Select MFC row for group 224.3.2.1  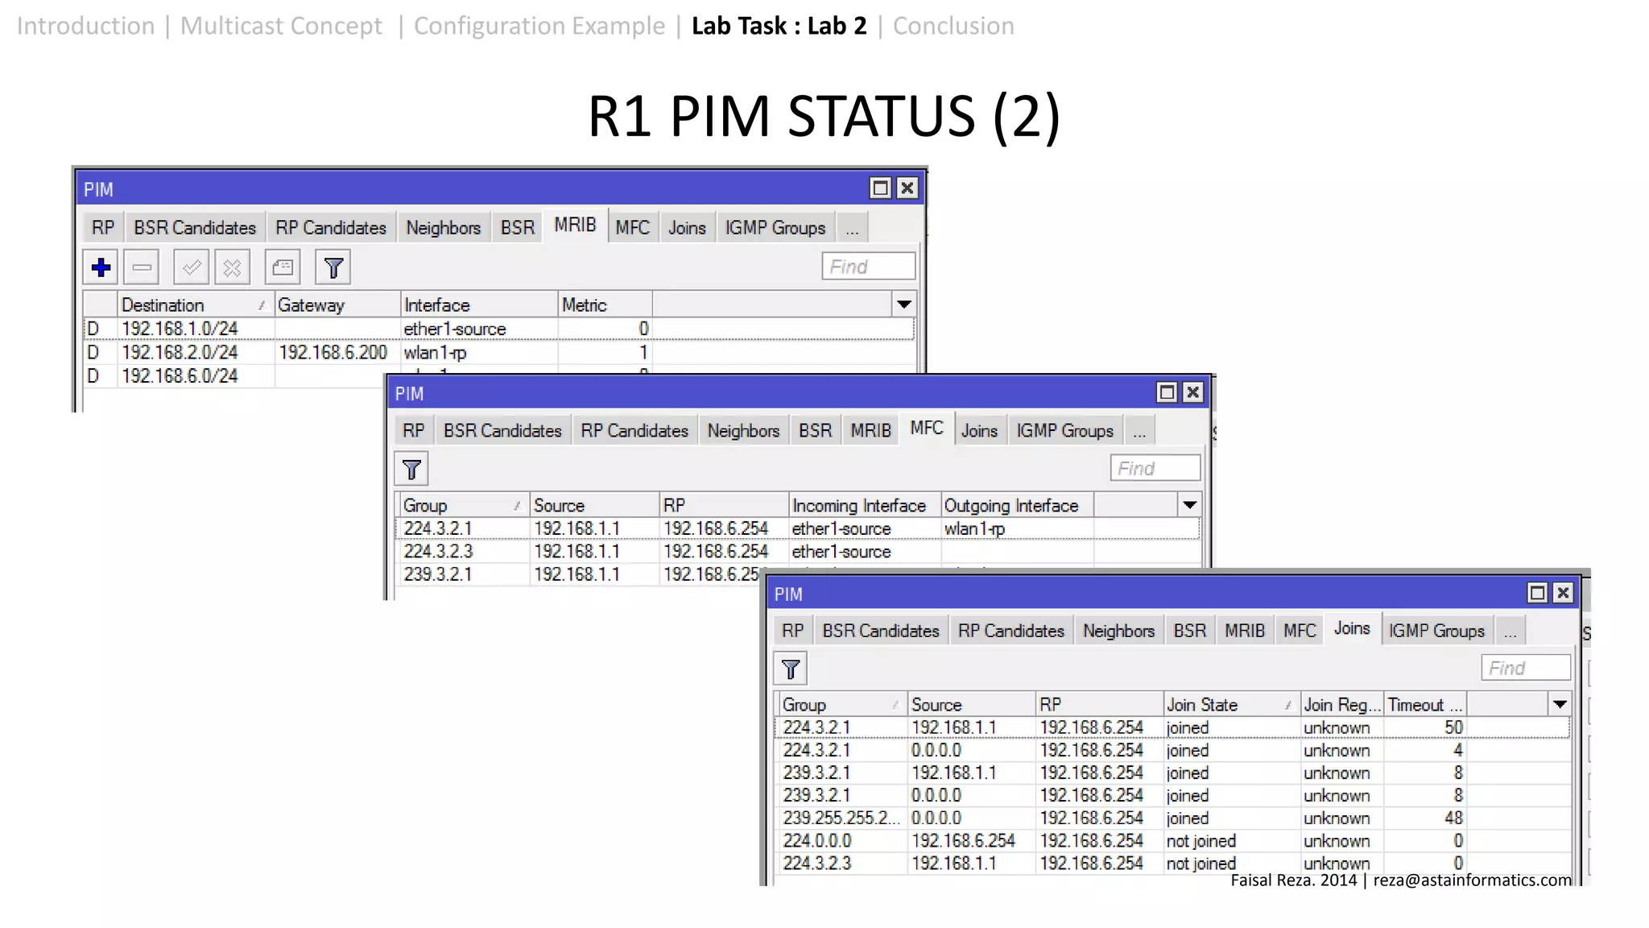pos(798,528)
